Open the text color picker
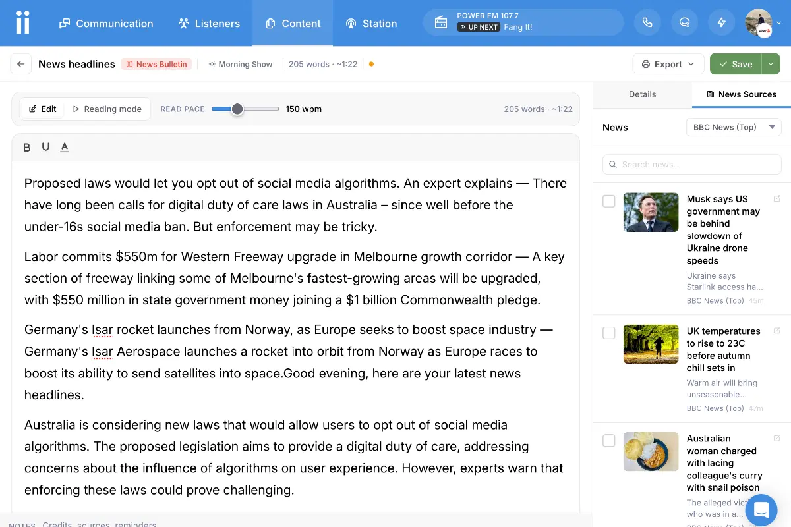This screenshot has width=791, height=527. tap(65, 147)
